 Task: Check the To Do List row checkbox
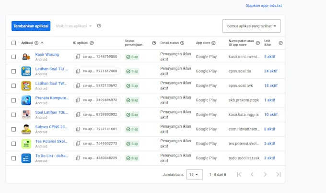tap(14, 158)
